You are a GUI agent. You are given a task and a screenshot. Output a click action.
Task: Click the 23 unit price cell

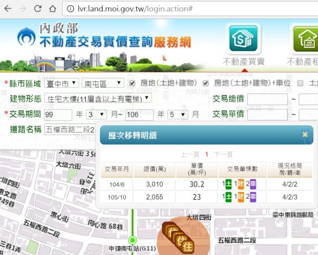(197, 197)
